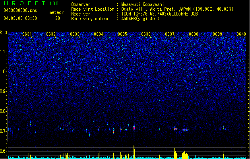The height and width of the screenshot is (159, 250).
Task: Click the A504HB(yagi 4el) antenna text
Action: pyautogui.click(x=140, y=19)
